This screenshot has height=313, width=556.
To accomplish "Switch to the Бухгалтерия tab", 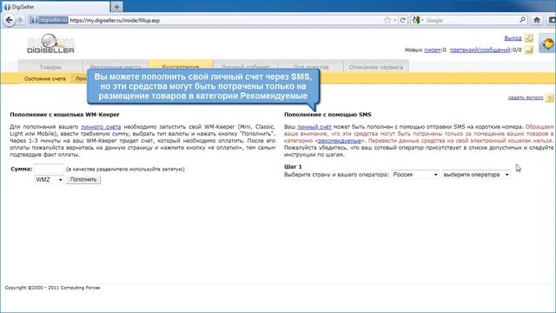I will coord(181,67).
